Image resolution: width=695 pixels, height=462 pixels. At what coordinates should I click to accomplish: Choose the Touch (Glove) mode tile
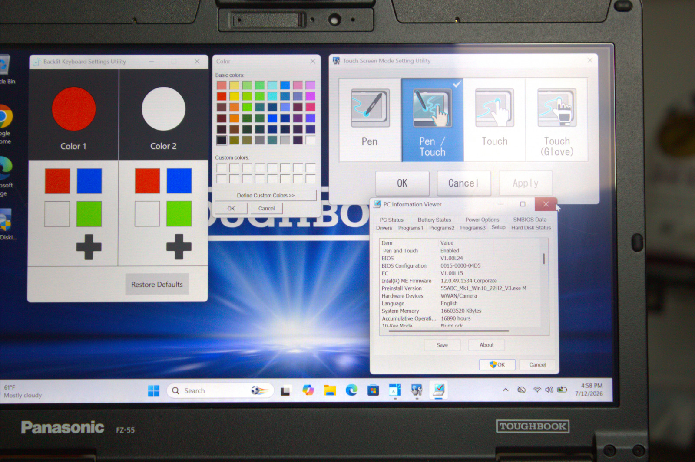pyautogui.click(x=556, y=119)
